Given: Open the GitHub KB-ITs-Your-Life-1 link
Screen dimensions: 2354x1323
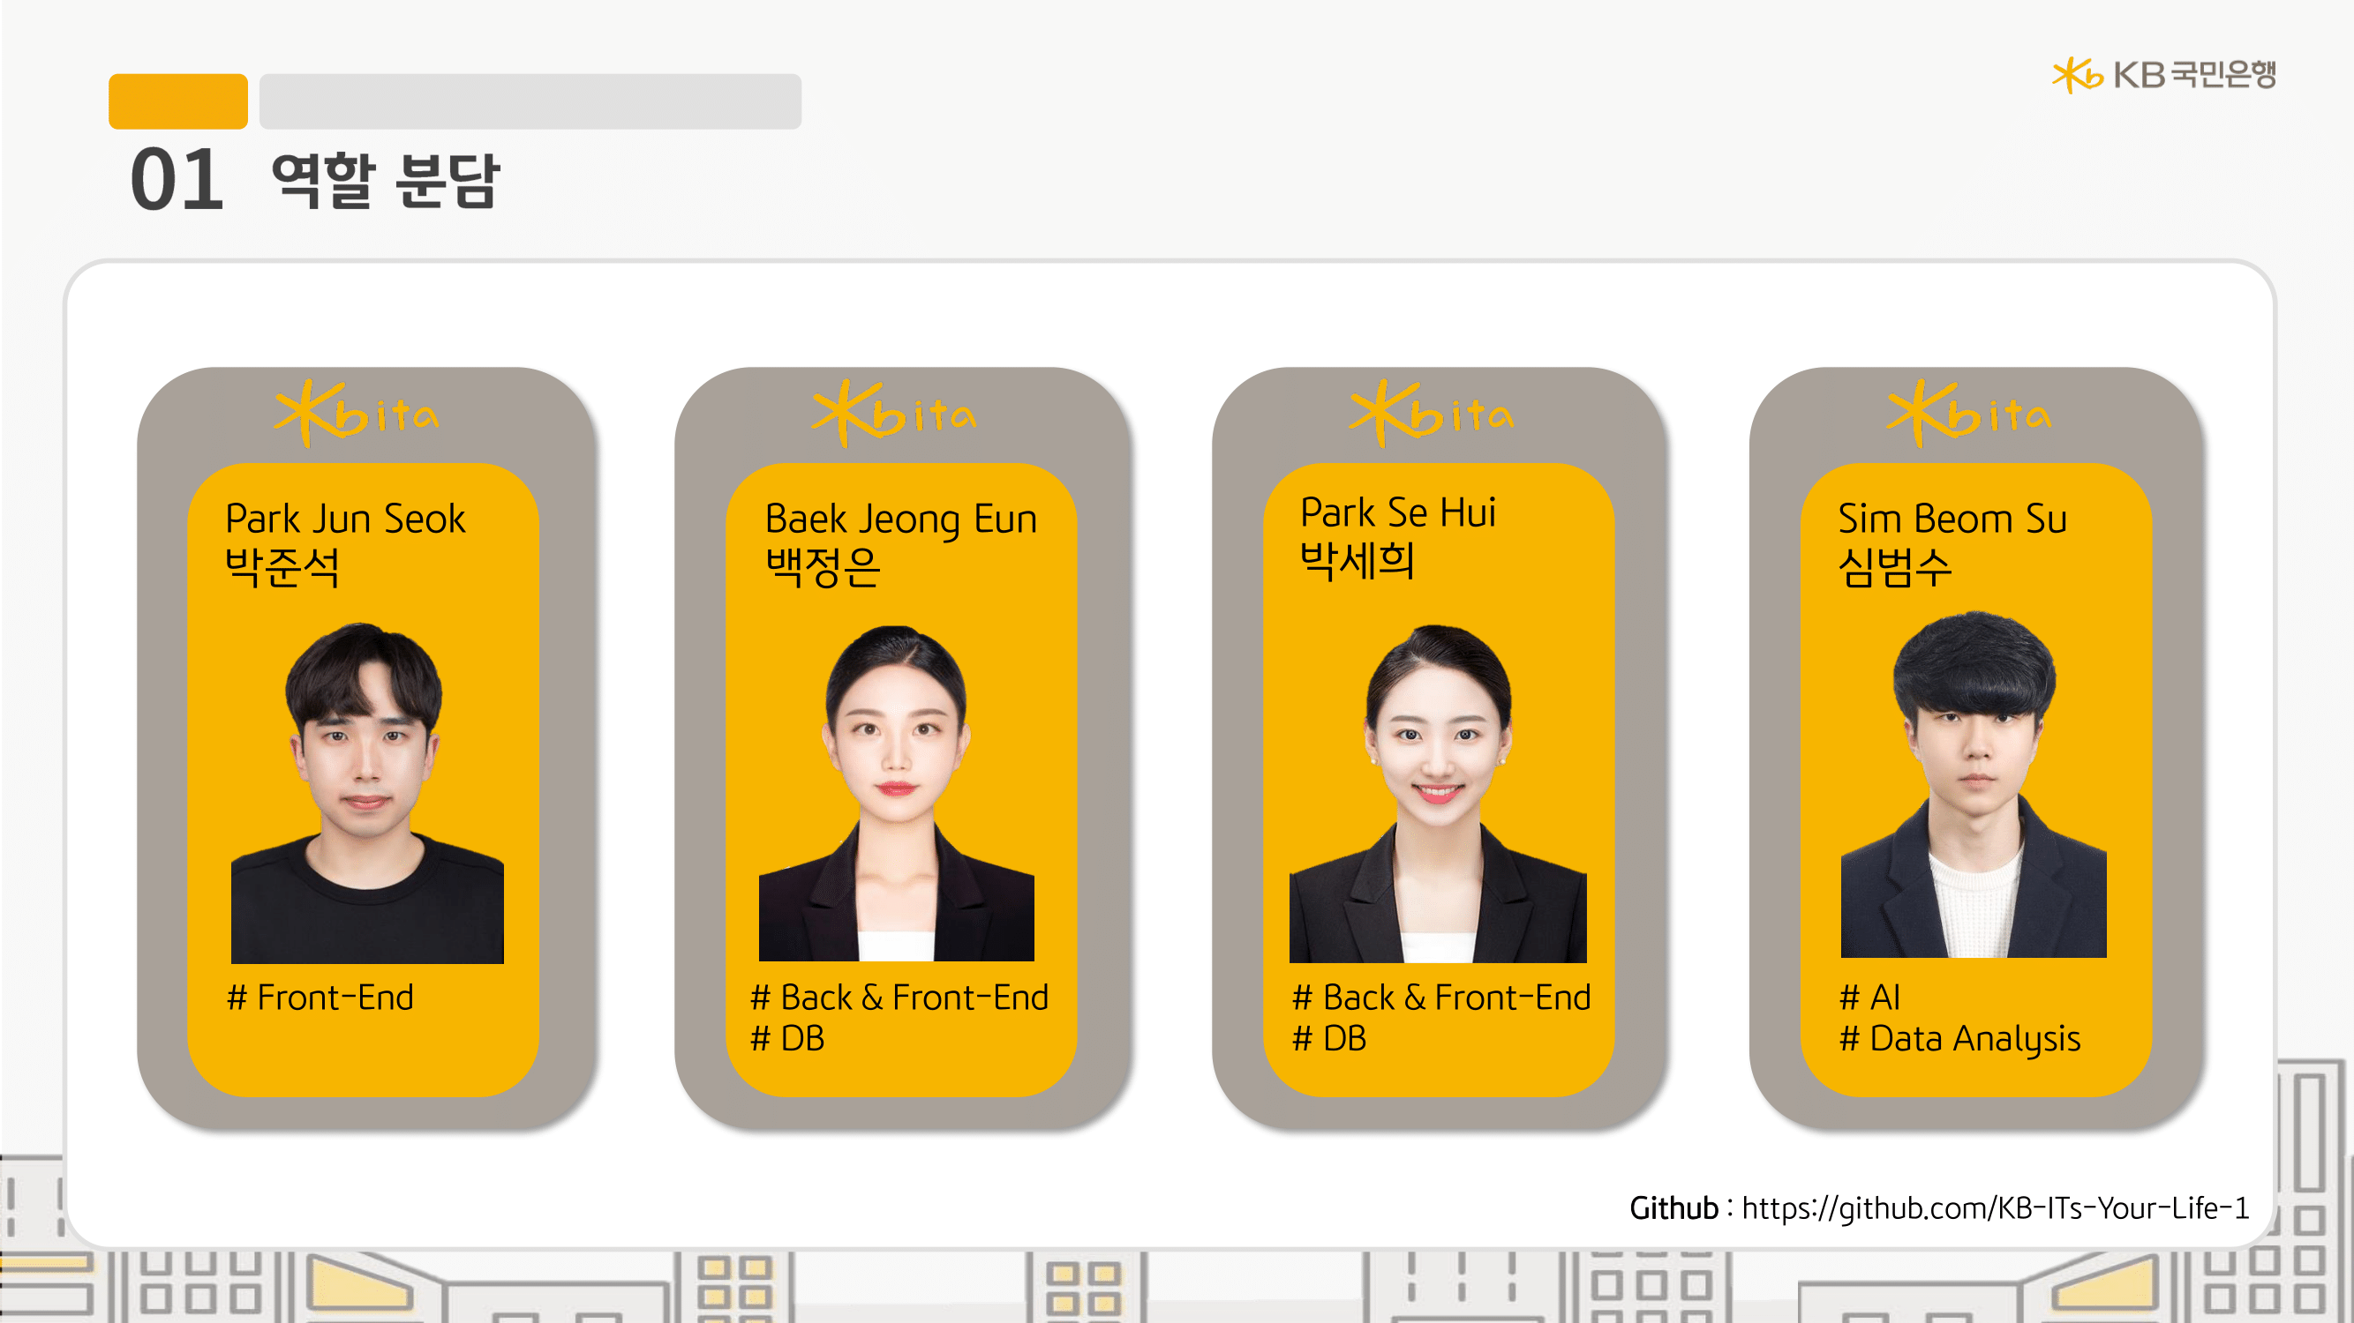Looking at the screenshot, I should point(1996,1208).
